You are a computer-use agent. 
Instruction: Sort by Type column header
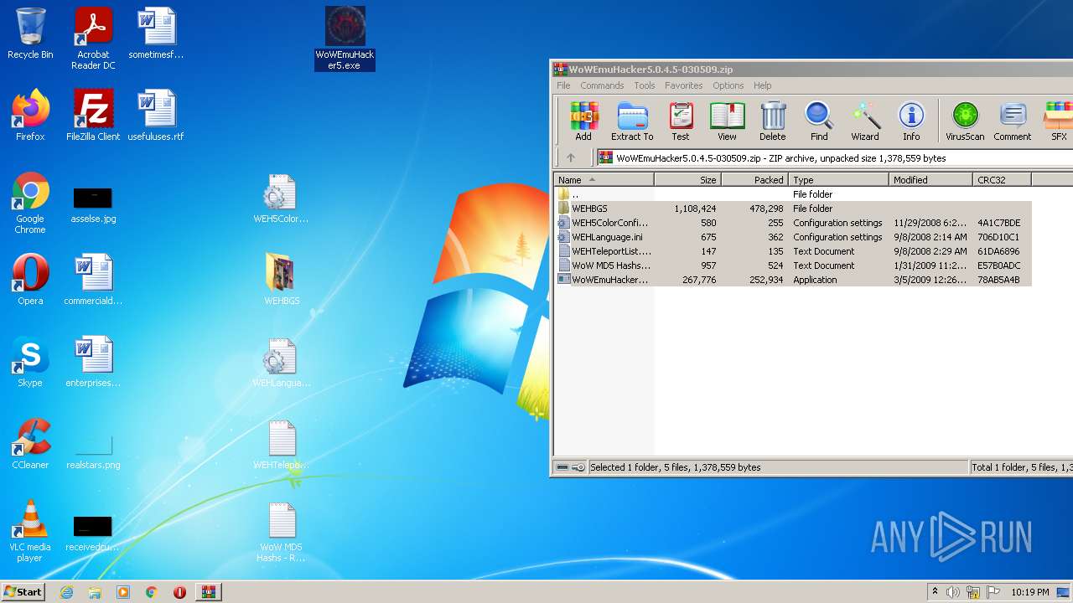click(838, 180)
